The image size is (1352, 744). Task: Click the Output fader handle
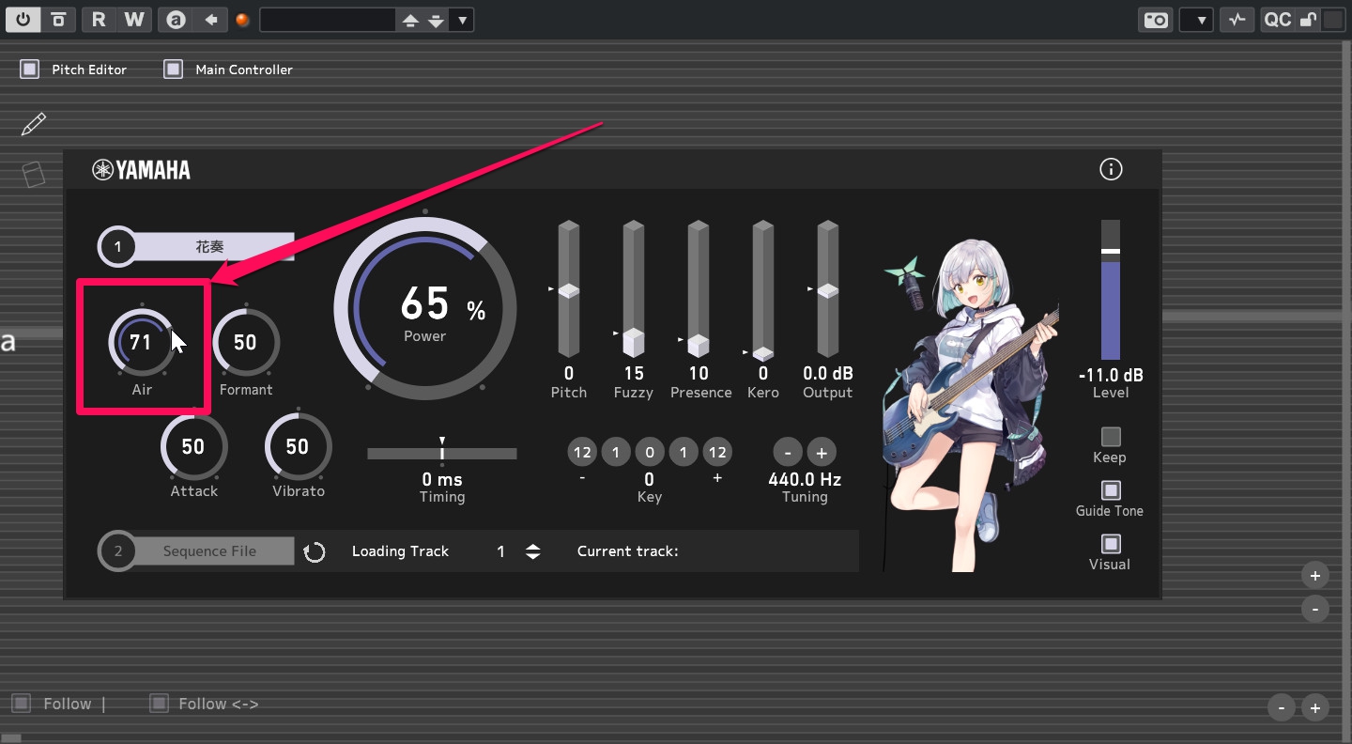point(827,291)
